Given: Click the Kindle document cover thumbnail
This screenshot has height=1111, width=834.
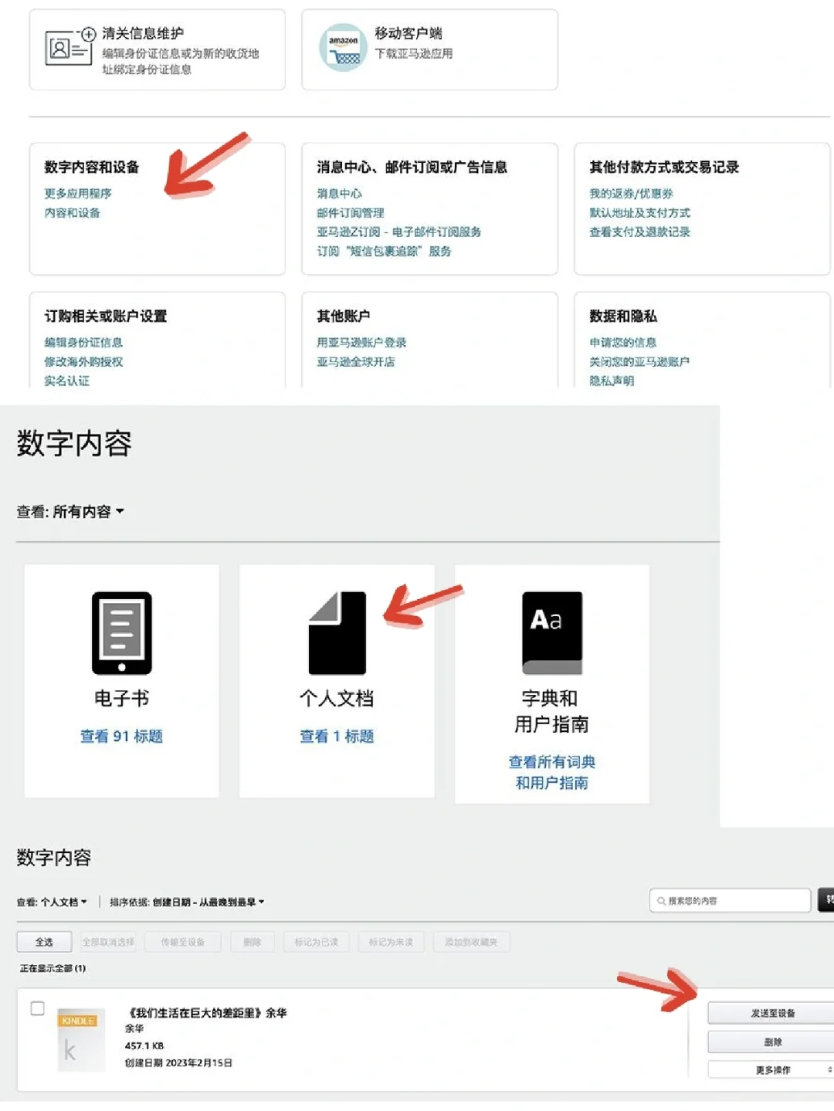Looking at the screenshot, I should 81,1040.
